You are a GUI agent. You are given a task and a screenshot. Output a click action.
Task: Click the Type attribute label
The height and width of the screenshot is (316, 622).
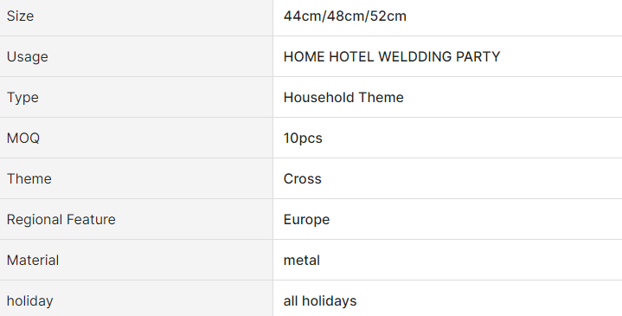click(22, 98)
